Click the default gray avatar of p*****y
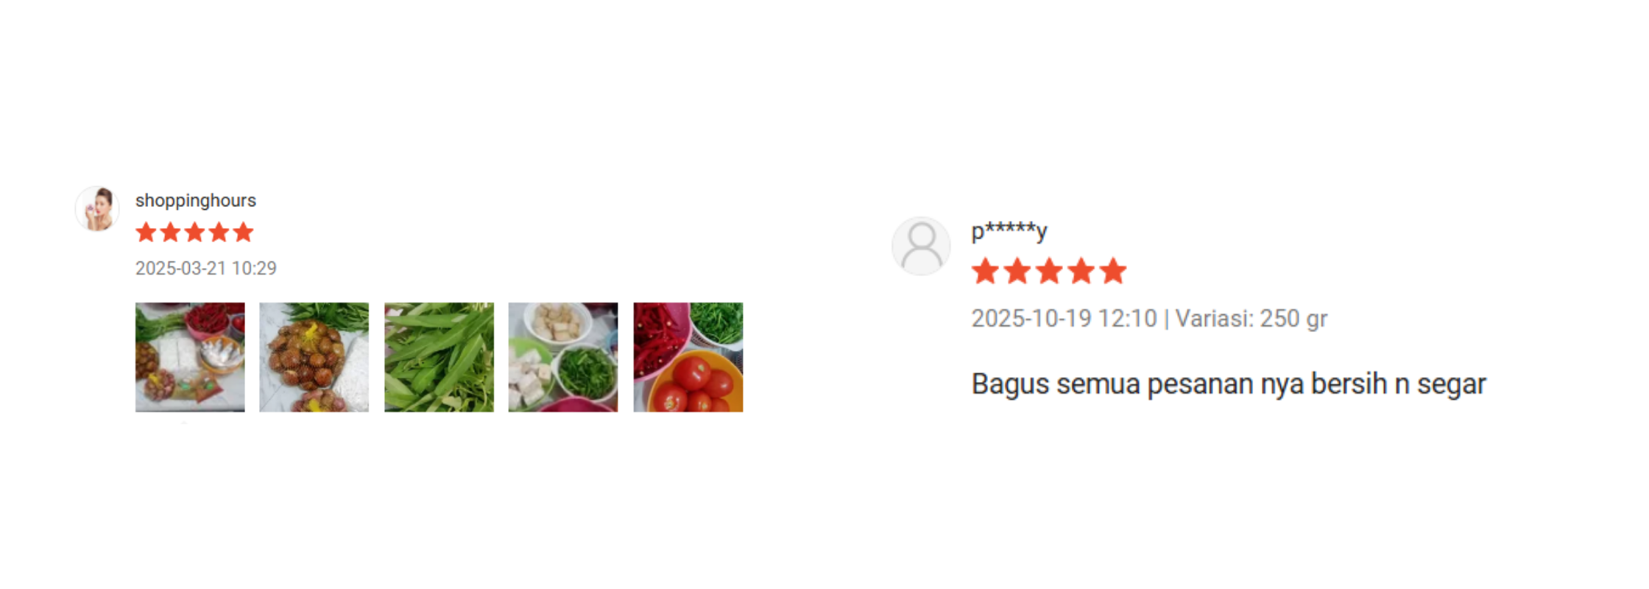Image resolution: width=1649 pixels, height=589 pixels. click(x=921, y=246)
